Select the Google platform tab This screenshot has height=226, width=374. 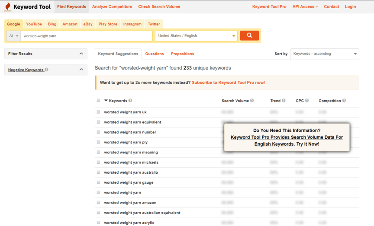[13, 24]
